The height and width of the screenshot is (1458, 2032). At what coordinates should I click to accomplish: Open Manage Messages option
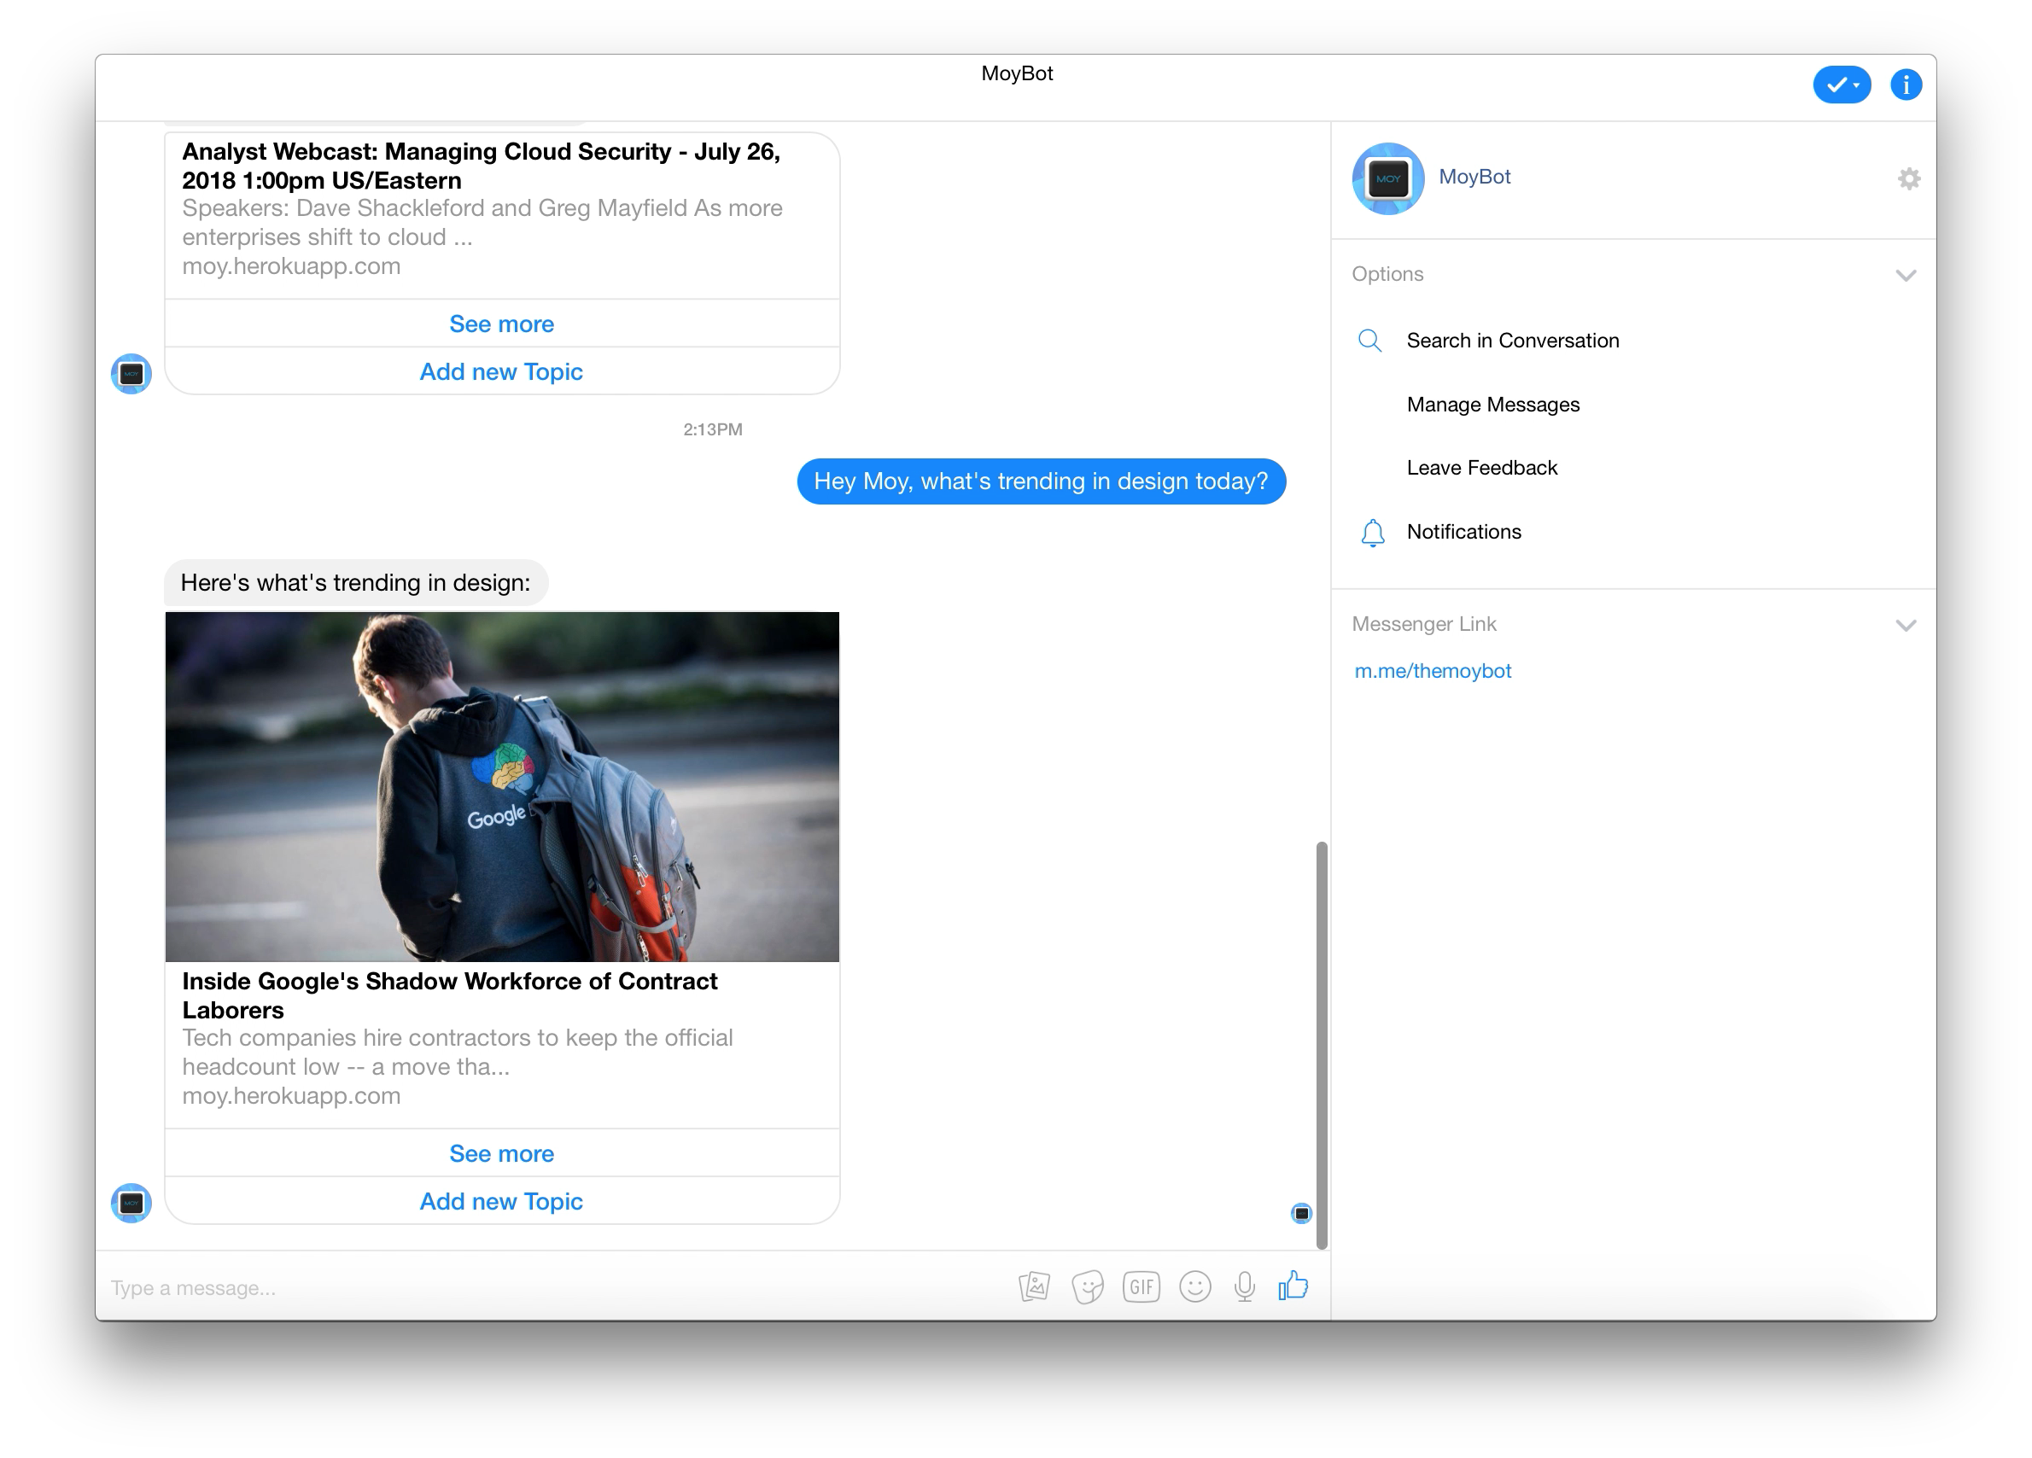pos(1492,405)
